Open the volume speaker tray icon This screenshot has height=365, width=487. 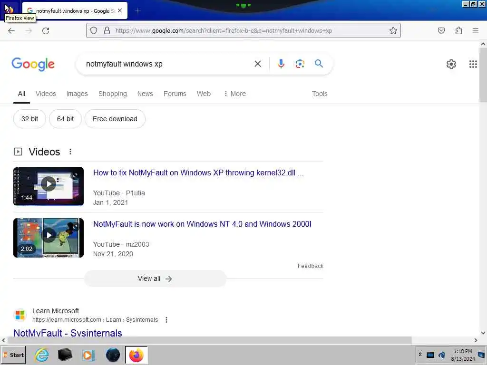(442, 355)
